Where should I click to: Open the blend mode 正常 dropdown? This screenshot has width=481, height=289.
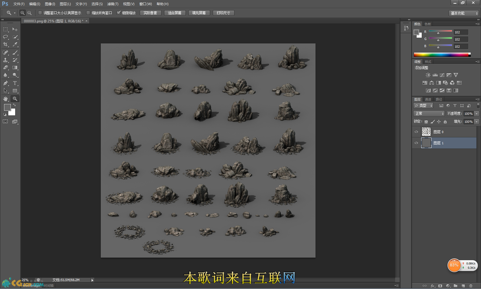coord(429,114)
